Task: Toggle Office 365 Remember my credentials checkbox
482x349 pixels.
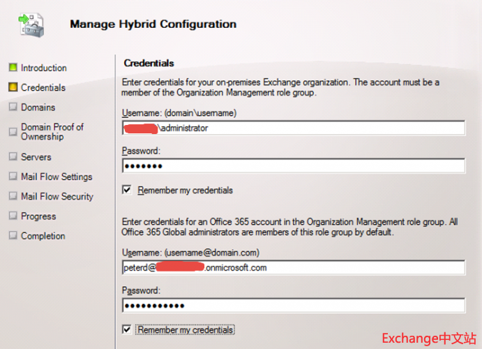Action: (x=127, y=329)
